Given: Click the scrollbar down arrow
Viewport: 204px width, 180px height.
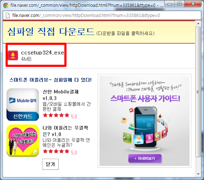Looking at the screenshot, I should click(x=198, y=174).
